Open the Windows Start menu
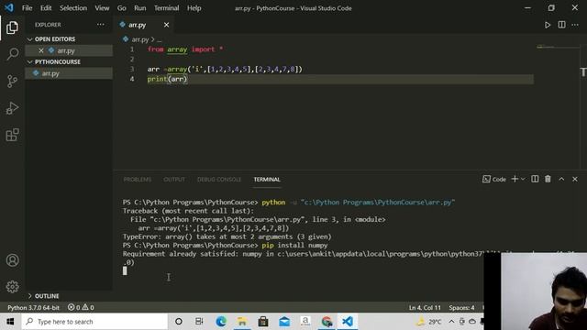 [10, 322]
